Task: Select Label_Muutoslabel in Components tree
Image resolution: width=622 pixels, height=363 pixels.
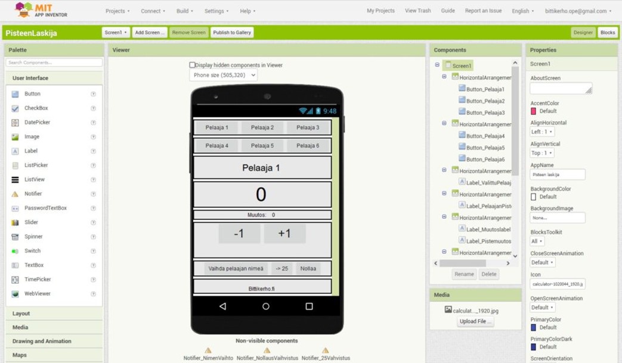Action: coord(488,229)
